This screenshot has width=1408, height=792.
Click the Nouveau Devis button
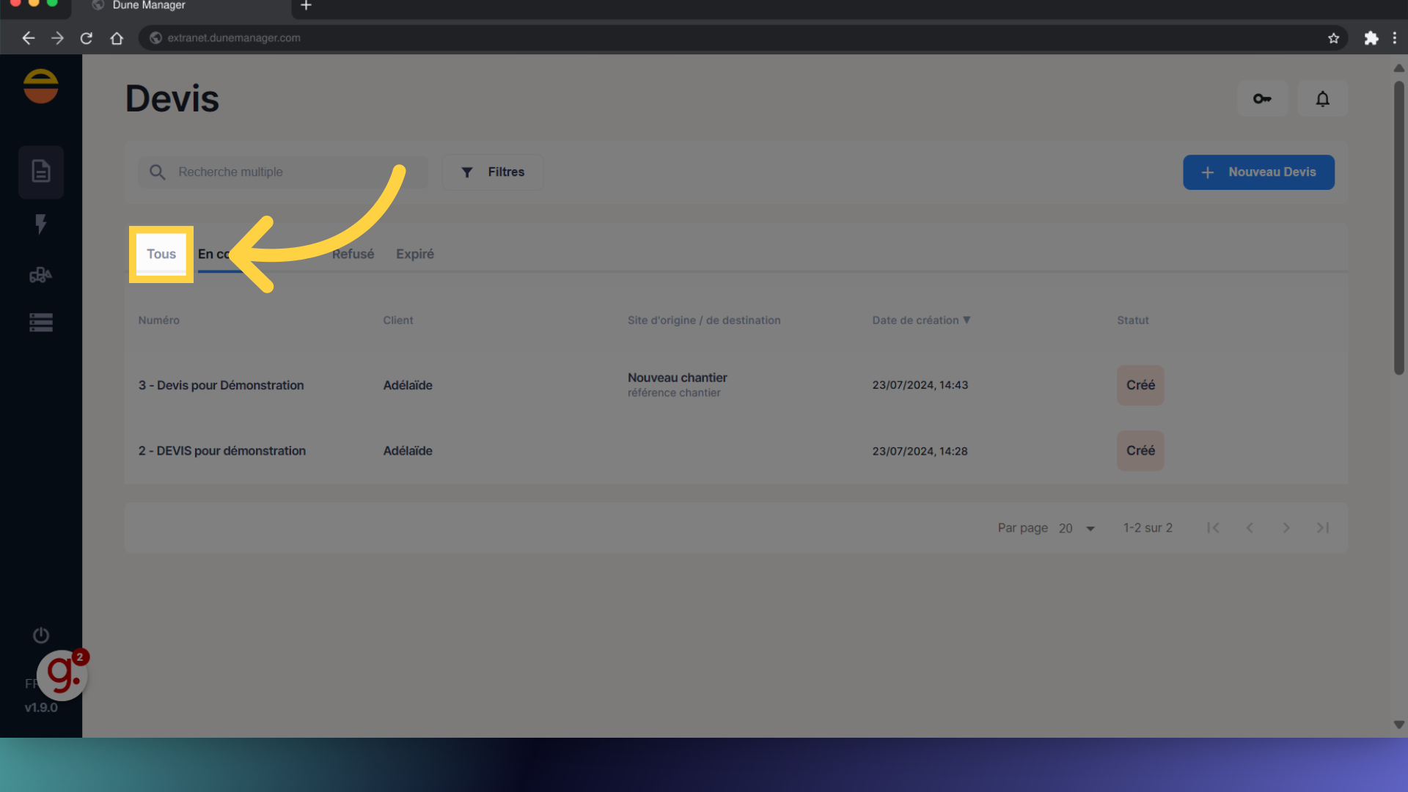coord(1258,172)
